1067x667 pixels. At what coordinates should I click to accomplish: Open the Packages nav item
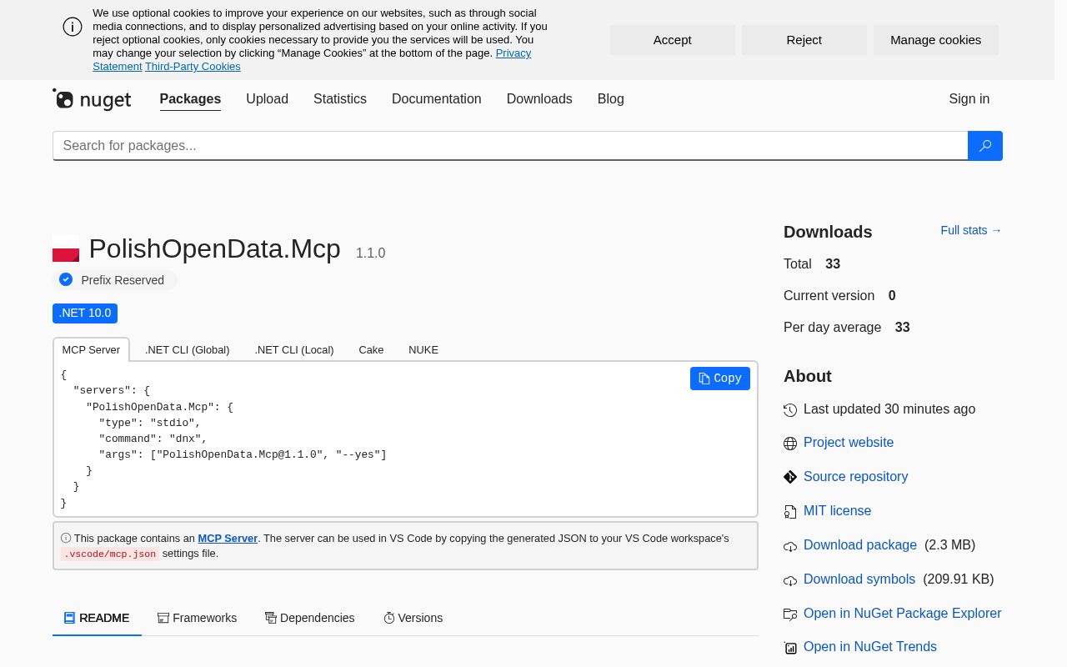190,99
